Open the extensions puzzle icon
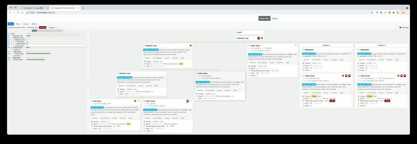The height and width of the screenshot is (144, 417). tap(393, 12)
